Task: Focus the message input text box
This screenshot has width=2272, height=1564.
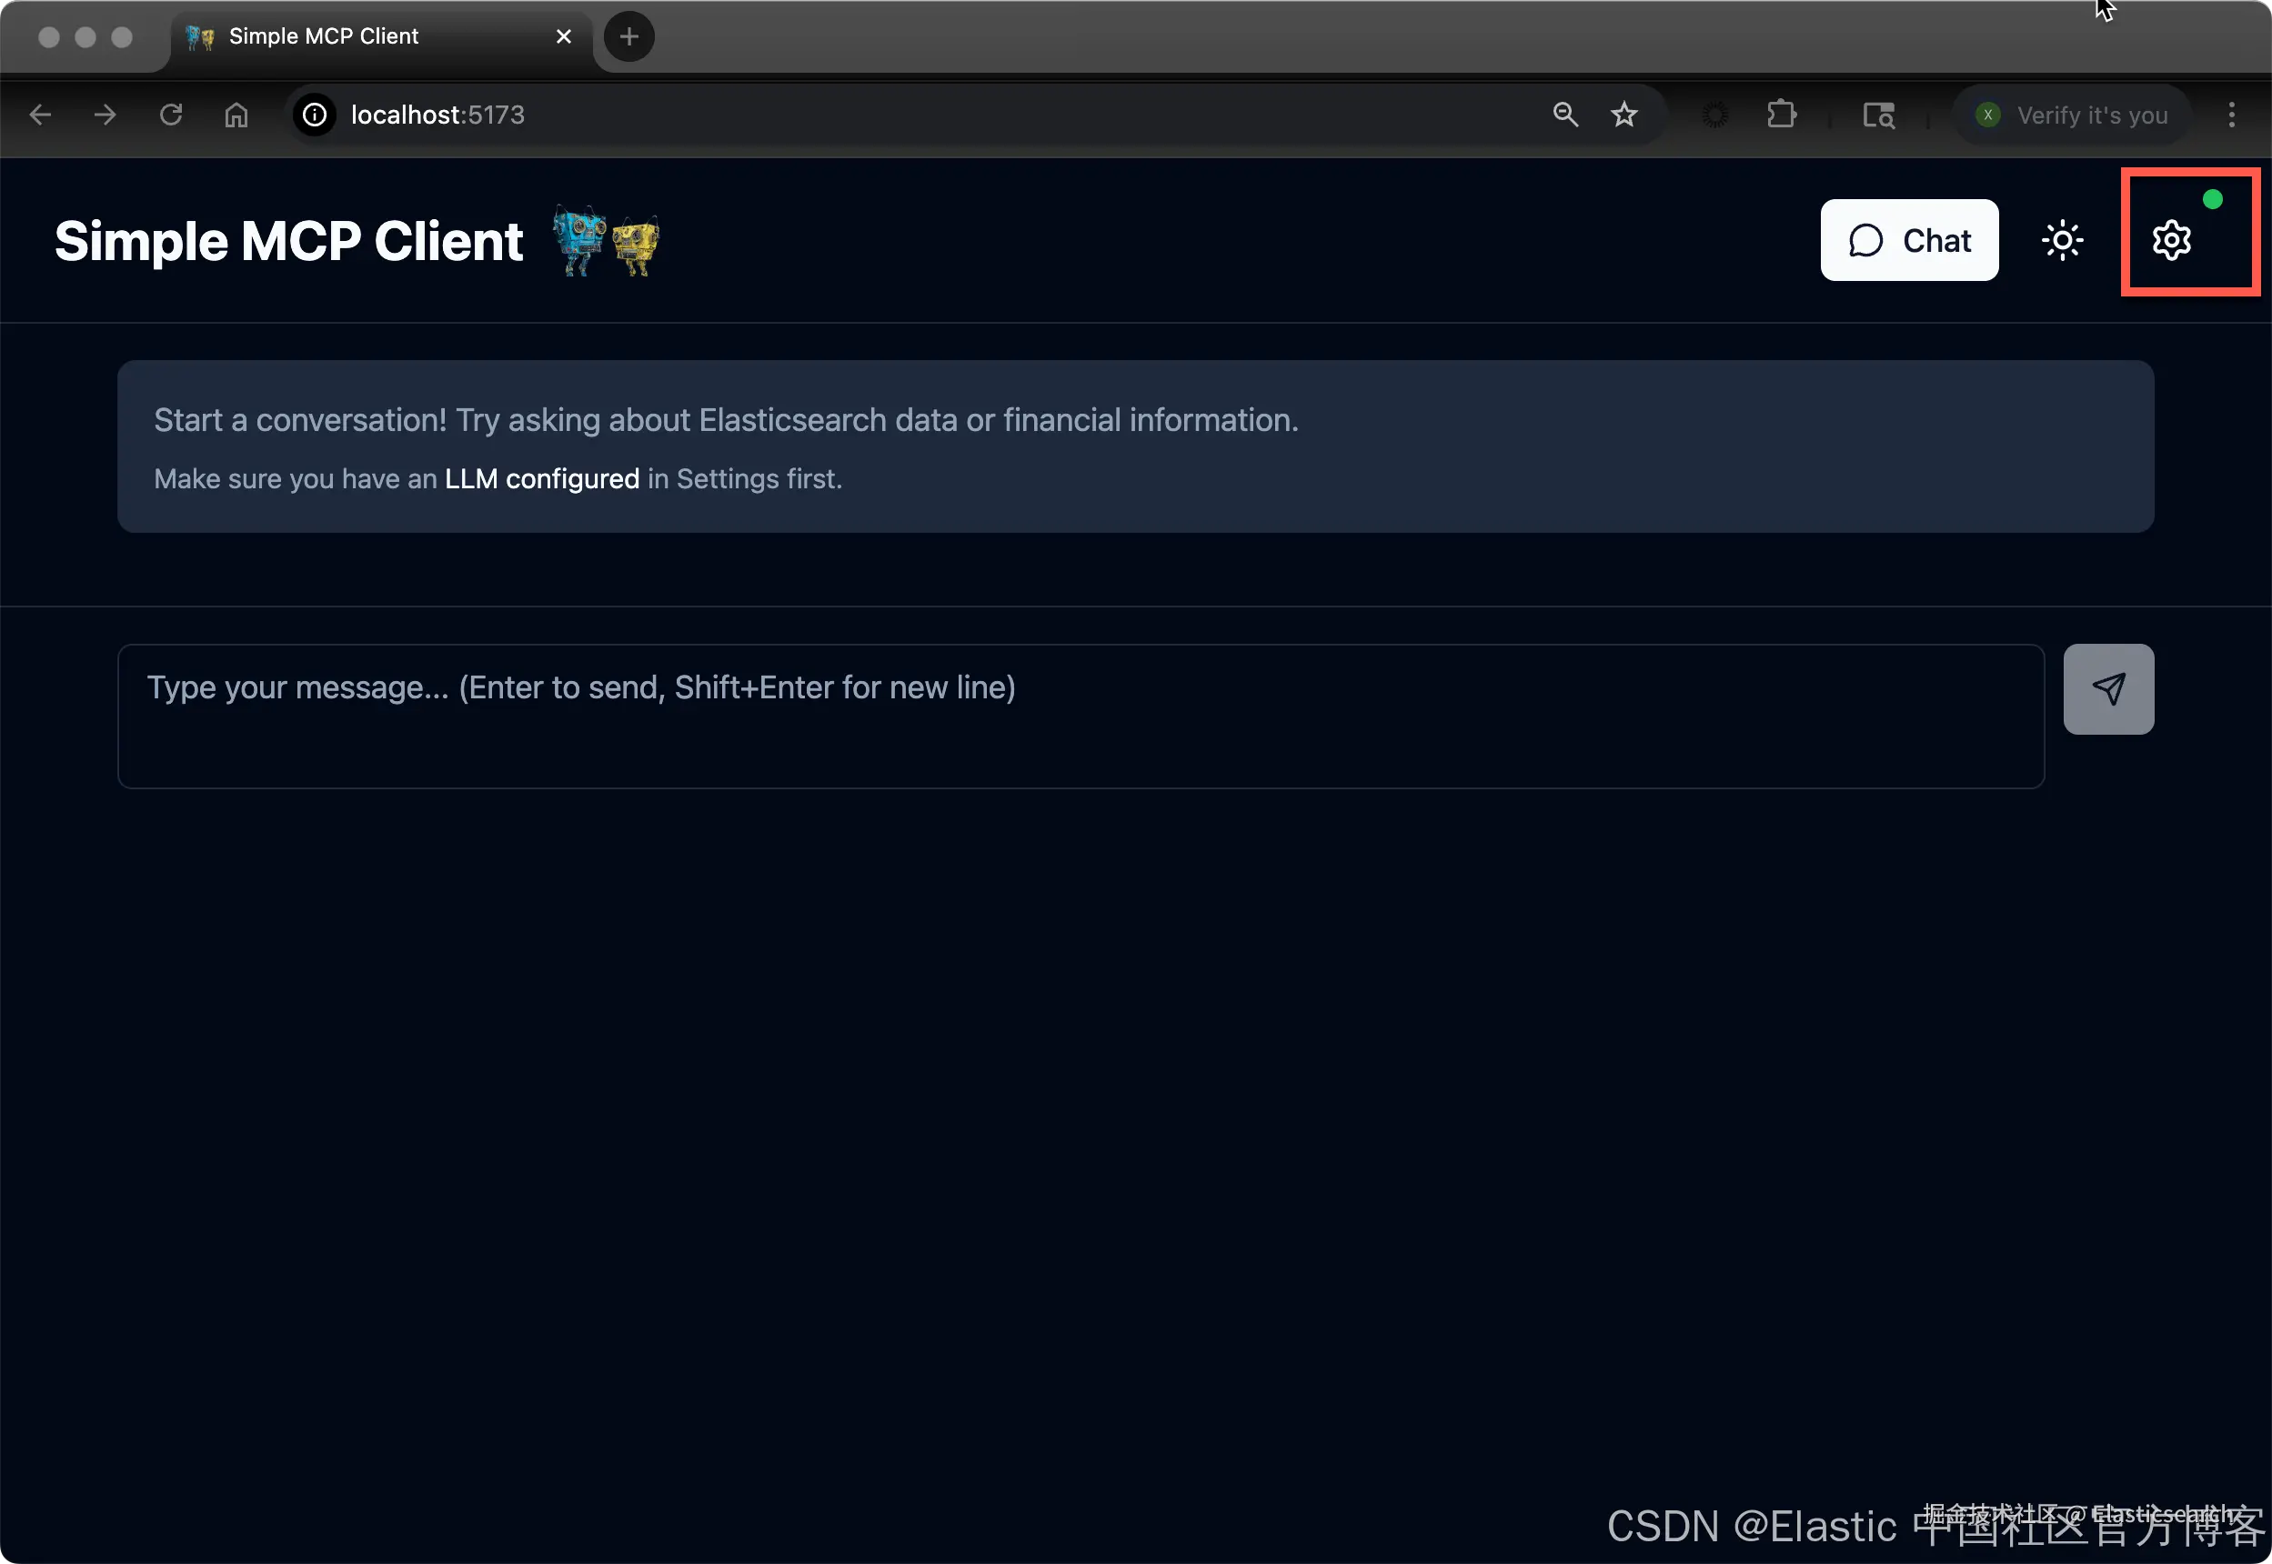Action: click(x=1081, y=716)
